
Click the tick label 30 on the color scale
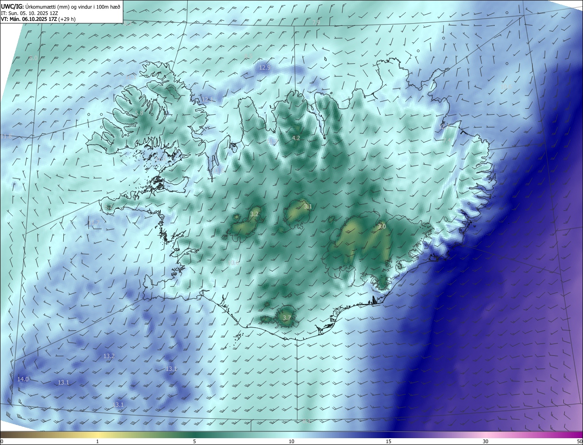tap(486, 441)
